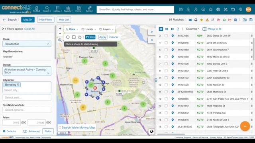Check the box for 2018 9th St row
This screenshot has width=255, height=143.
tap(166, 43)
